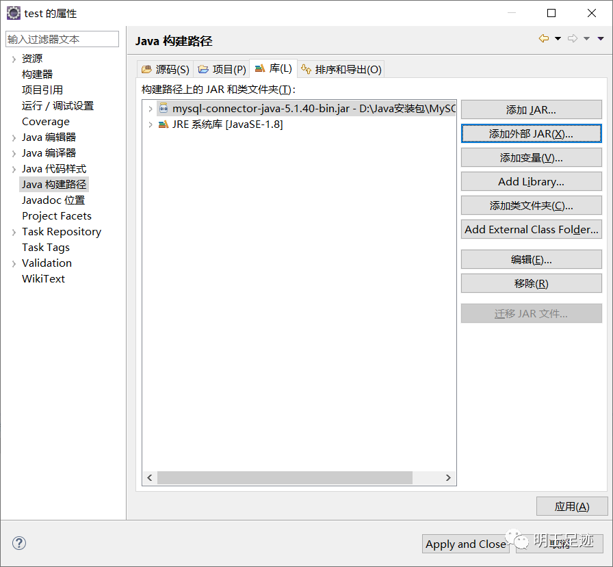613x567 pixels.
Task: Click the 添加类文件夹(C)... button
Action: pyautogui.click(x=532, y=206)
